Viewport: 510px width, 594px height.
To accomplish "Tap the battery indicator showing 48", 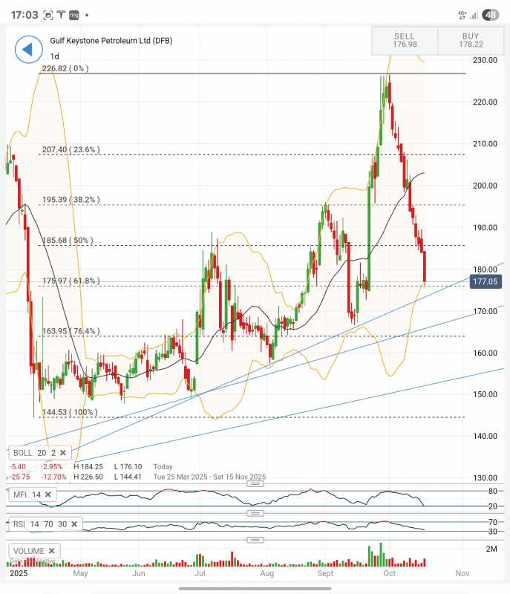I will [490, 15].
